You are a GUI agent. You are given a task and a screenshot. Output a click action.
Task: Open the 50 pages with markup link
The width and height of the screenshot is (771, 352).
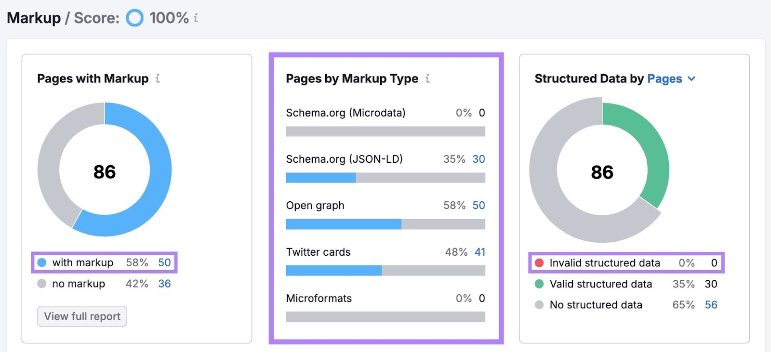pyautogui.click(x=164, y=262)
